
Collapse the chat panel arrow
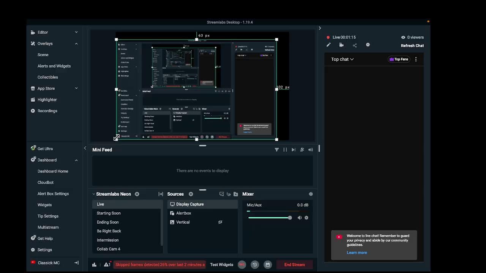[320, 28]
